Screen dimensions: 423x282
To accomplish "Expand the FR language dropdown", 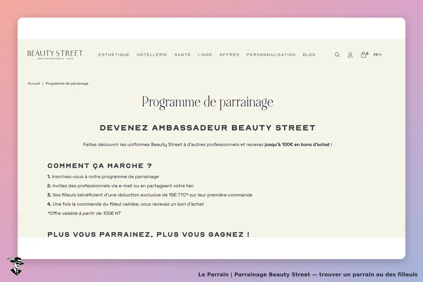I will coord(378,55).
